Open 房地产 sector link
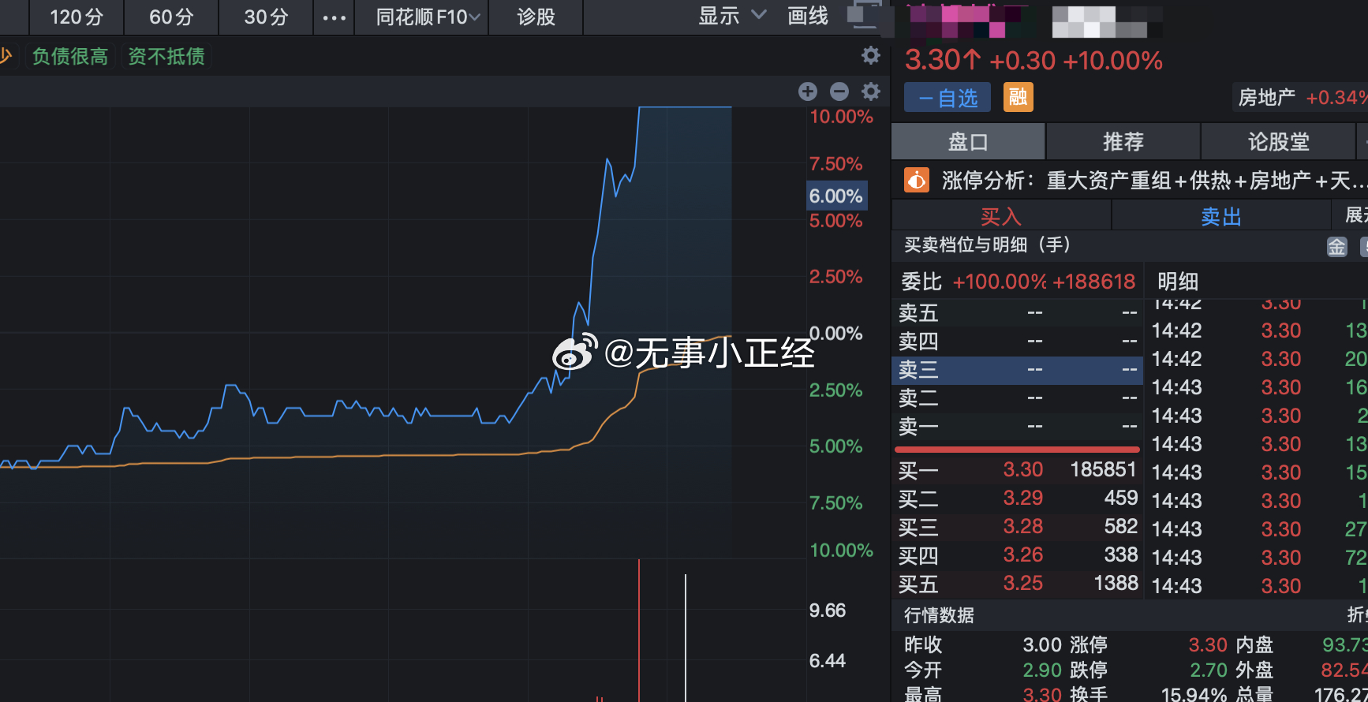Viewport: 1368px width, 702px height. point(1266,98)
